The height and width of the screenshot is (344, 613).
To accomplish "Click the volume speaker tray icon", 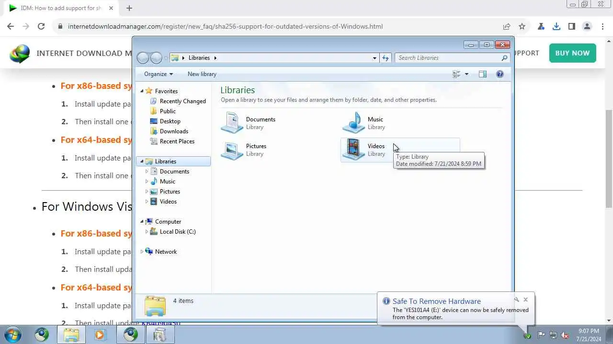I will 565,335.
